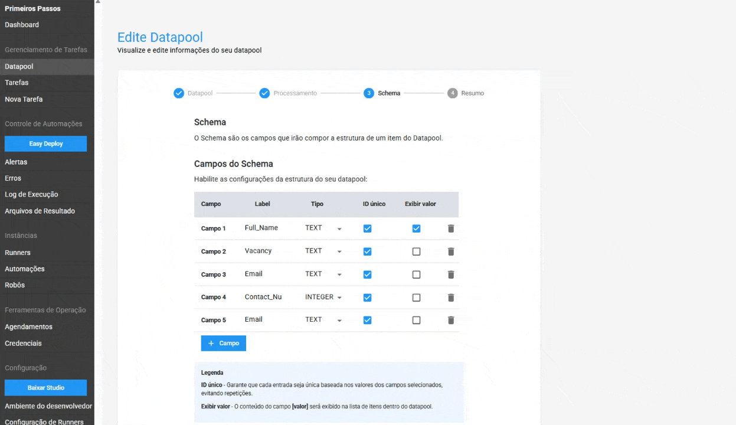The image size is (736, 425).
Task: Navigate to Log de Execução
Action: pyautogui.click(x=31, y=194)
